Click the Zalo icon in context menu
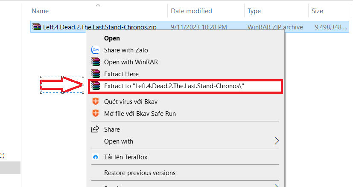 coord(96,50)
